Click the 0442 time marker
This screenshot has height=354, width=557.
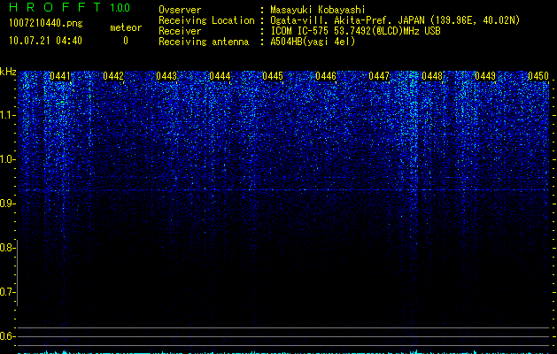point(113,76)
